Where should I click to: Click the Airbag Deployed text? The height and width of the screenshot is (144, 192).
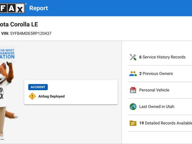click(52, 96)
